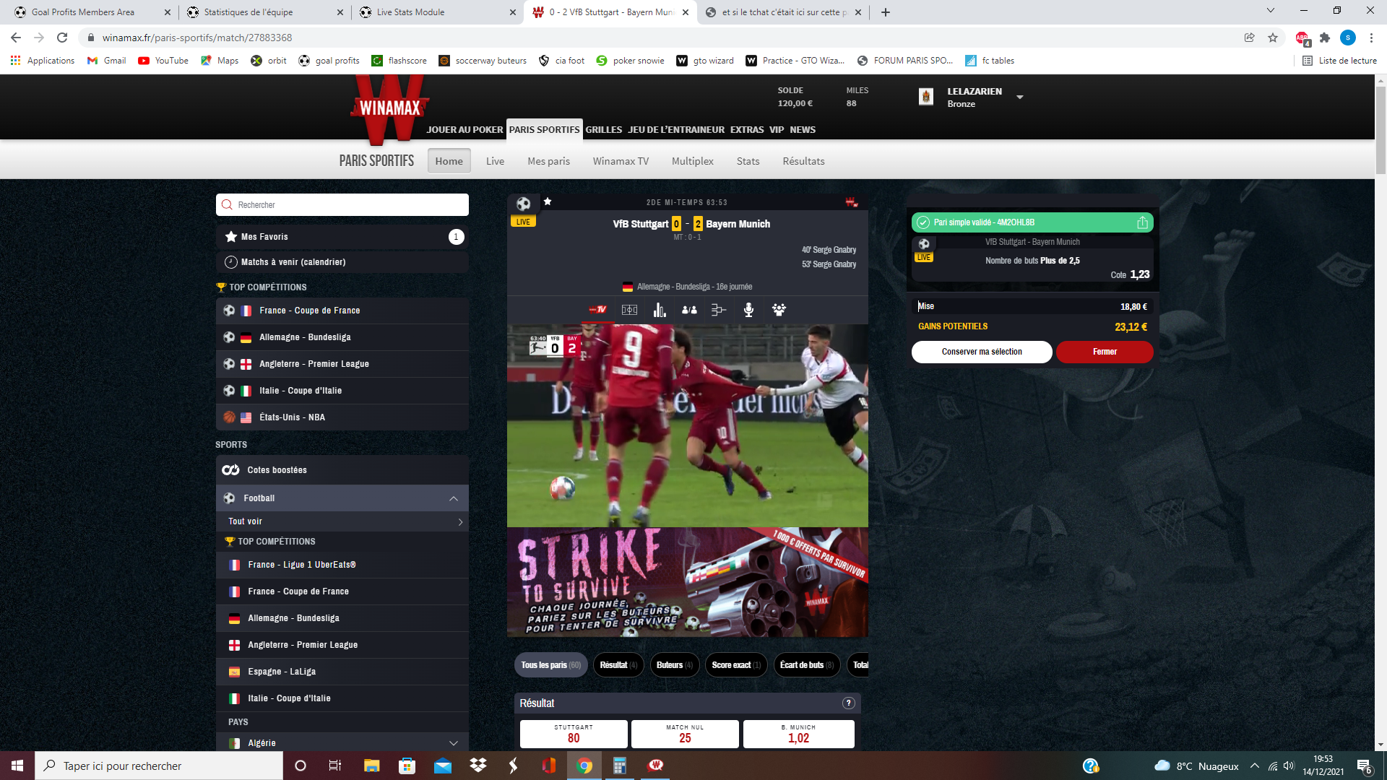The image size is (1387, 780).
Task: Share the validated bet slip
Action: click(x=1142, y=222)
